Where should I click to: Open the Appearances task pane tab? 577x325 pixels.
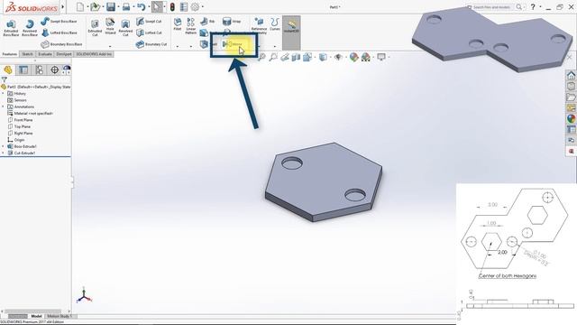click(571, 118)
